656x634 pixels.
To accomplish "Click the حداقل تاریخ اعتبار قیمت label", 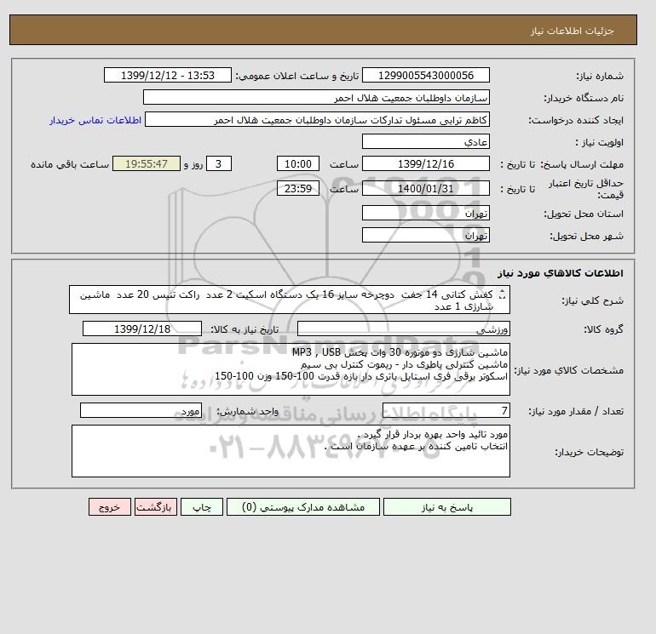I will tap(586, 189).
